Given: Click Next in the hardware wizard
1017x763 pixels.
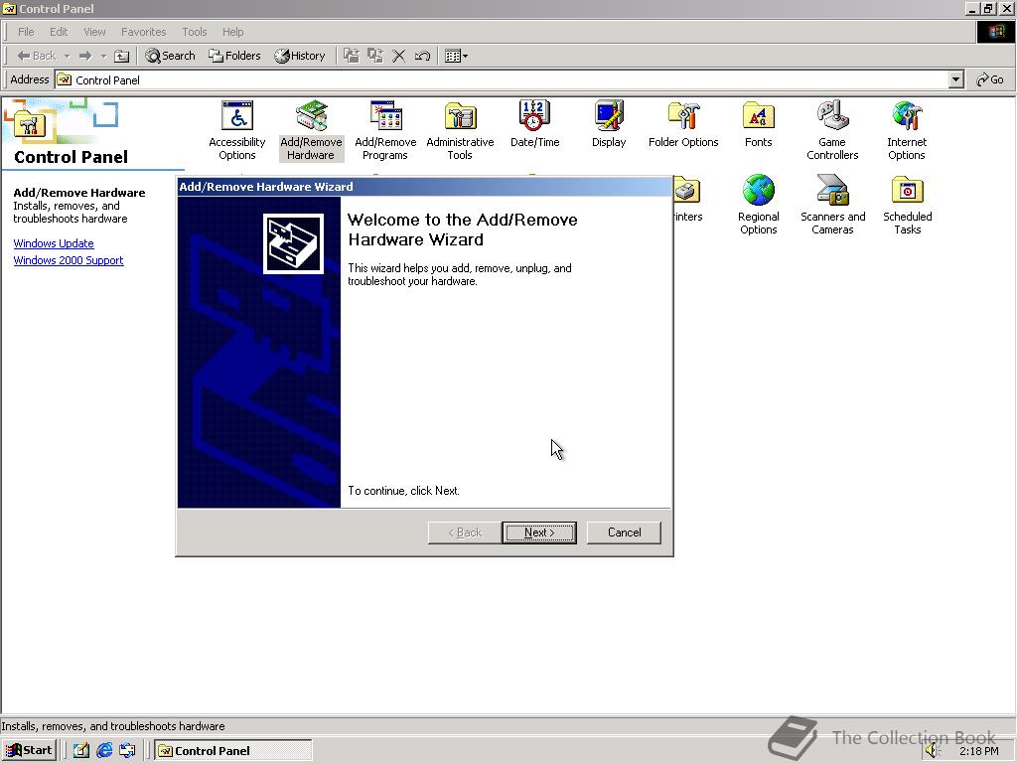Looking at the screenshot, I should click(539, 533).
